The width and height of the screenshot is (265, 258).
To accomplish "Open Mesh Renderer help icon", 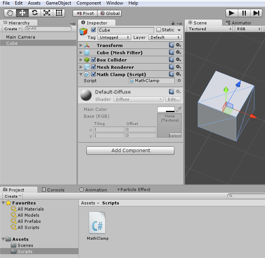I will click(171, 67).
